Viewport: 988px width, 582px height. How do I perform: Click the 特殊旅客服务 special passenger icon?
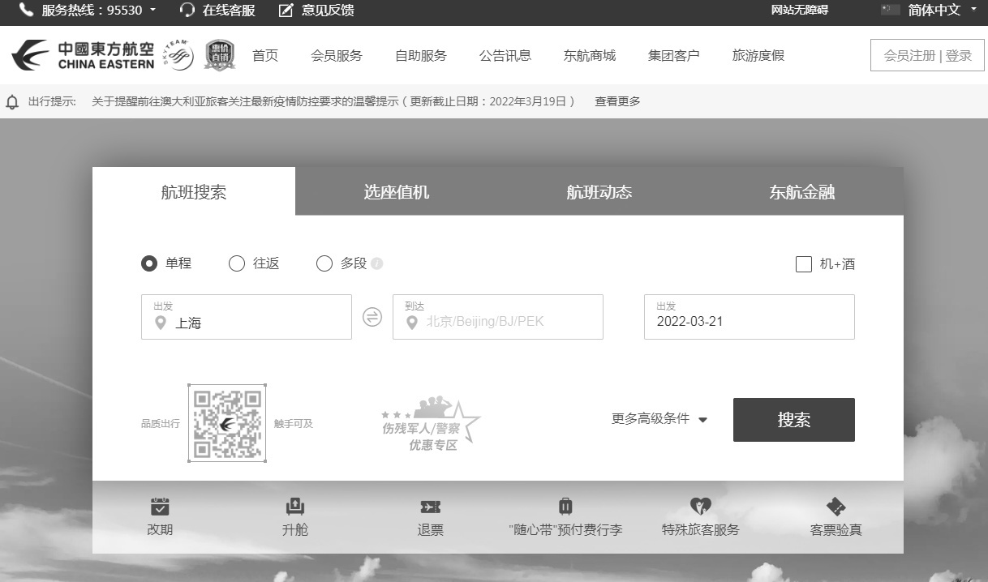(x=701, y=516)
